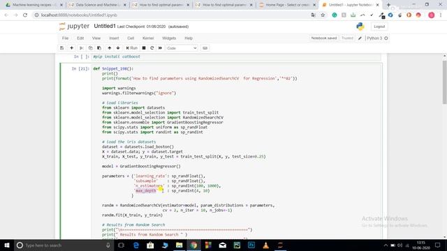
Task: Open the Kernel menu in Jupyter
Action: click(148, 38)
